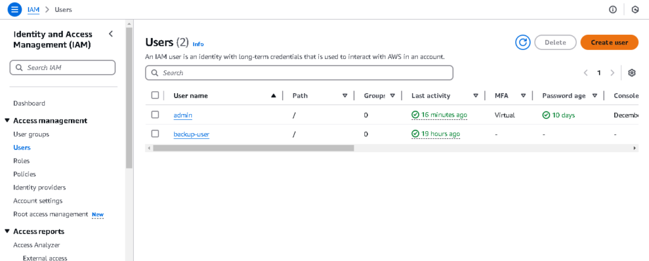Click the 19 hours ago activity
649x261 pixels.
[x=440, y=134]
